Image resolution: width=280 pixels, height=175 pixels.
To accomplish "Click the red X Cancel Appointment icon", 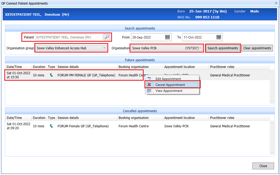I will point(149,85).
